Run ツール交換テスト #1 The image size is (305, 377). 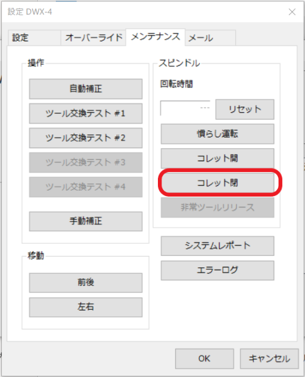(x=86, y=113)
